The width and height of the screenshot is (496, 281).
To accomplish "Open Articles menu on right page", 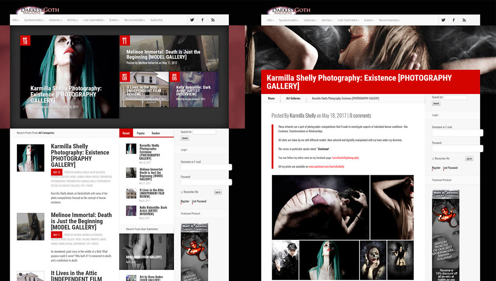I will [327, 20].
